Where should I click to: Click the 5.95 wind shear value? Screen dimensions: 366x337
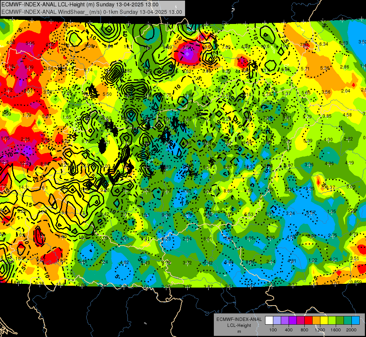point(30,43)
